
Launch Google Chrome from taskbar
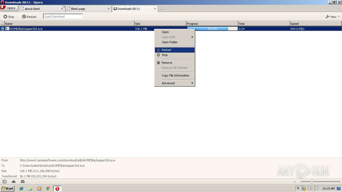(x=48, y=189)
